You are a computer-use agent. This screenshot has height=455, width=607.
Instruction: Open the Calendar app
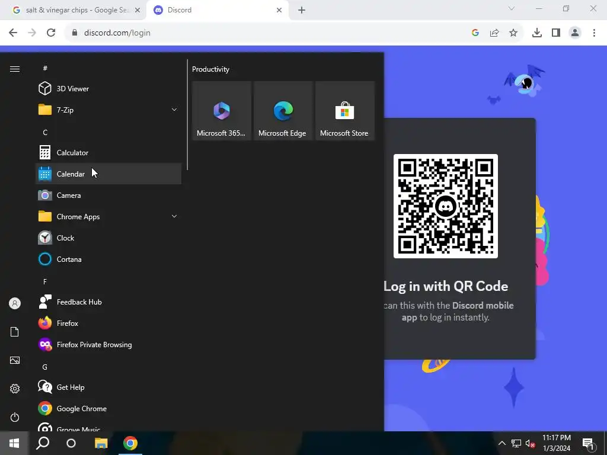point(108,174)
